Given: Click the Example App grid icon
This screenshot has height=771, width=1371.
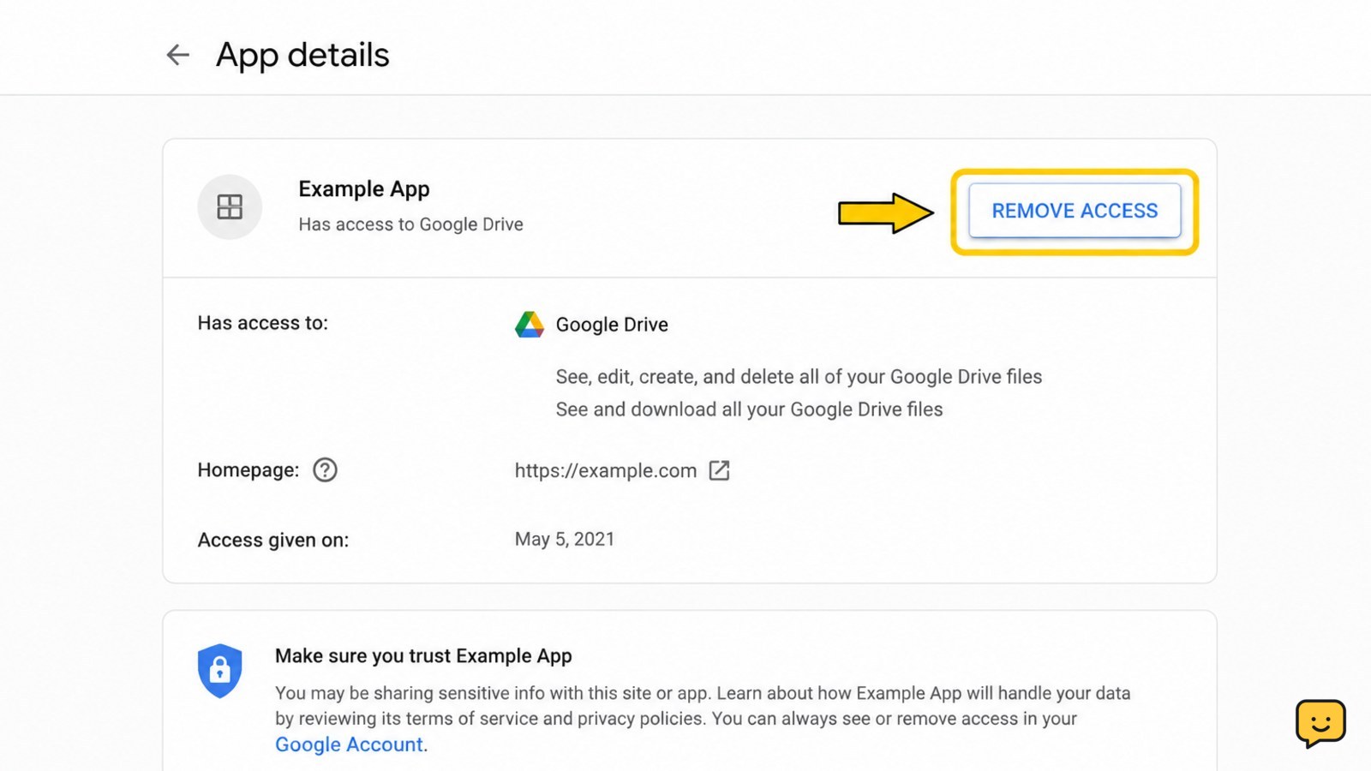Looking at the screenshot, I should pyautogui.click(x=230, y=206).
